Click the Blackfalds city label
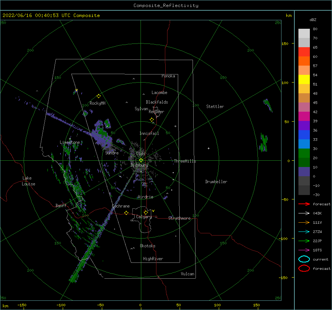332x310 pixels. coord(157,102)
